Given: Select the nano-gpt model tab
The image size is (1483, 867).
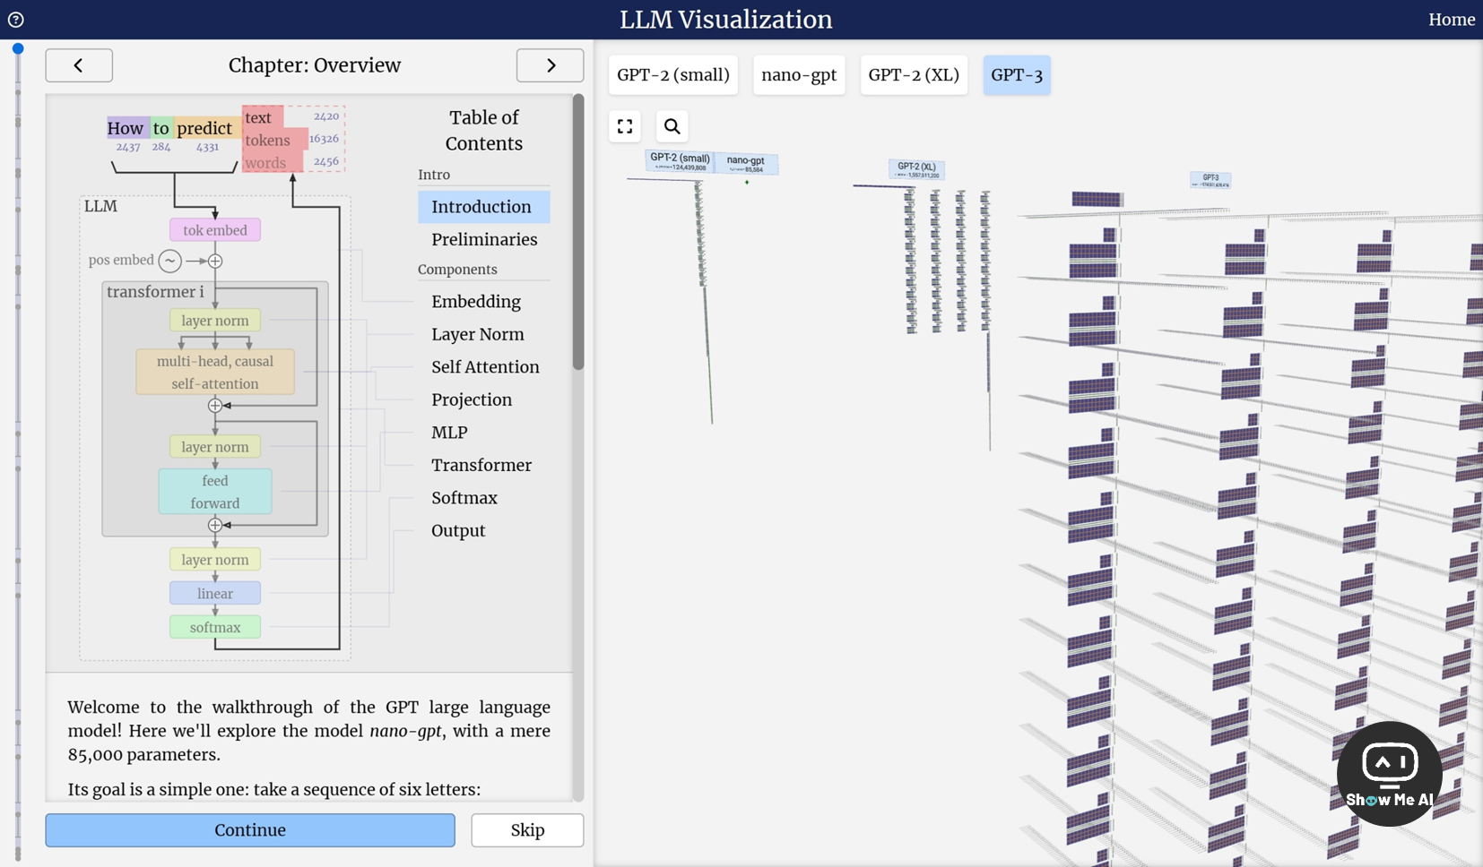Looking at the screenshot, I should (799, 75).
